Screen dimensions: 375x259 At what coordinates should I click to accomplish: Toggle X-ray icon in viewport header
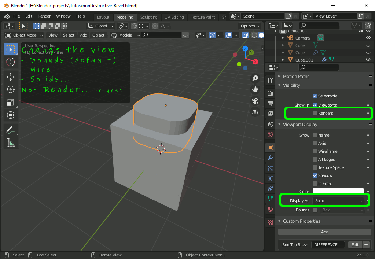pos(245,36)
